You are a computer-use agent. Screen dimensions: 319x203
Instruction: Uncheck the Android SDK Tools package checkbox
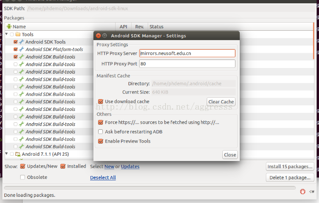pyautogui.click(x=16, y=42)
